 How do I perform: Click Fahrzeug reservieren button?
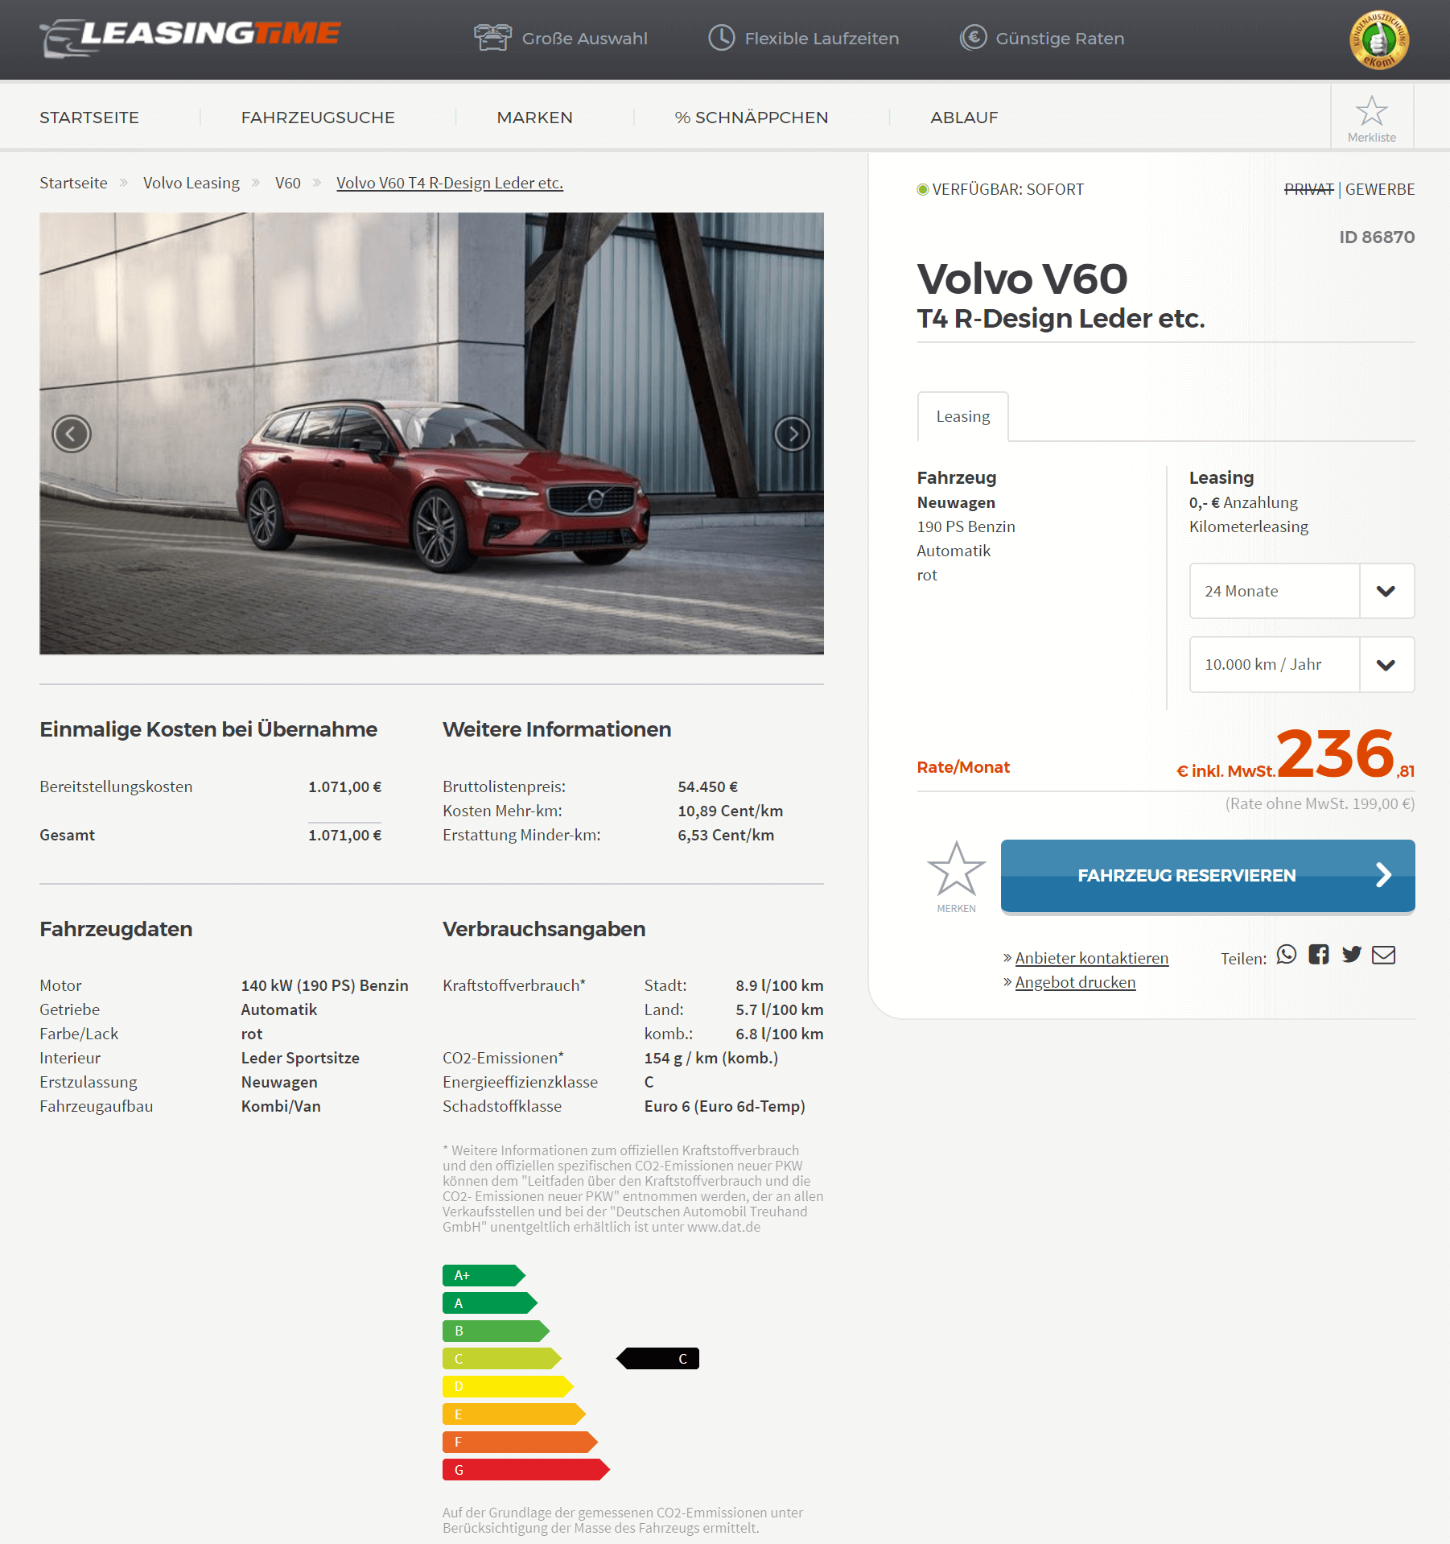pyautogui.click(x=1207, y=875)
